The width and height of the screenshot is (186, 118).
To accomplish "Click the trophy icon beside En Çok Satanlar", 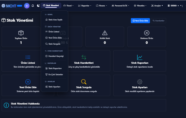I will (x=46, y=74).
